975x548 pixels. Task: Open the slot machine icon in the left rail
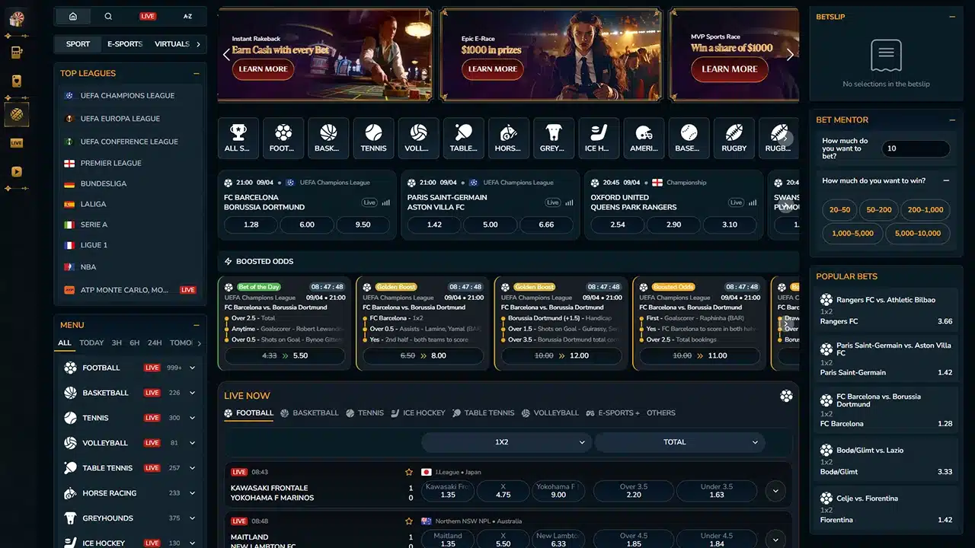point(16,53)
